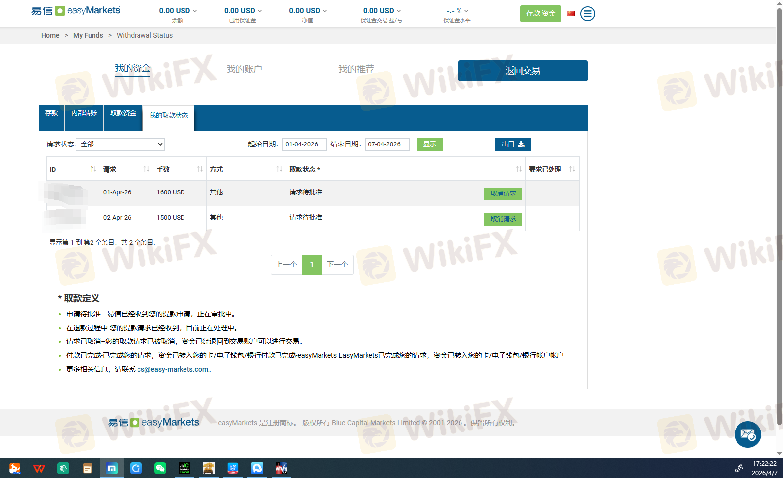Switch to the 我的账户 tab
Viewport: 783px width, 478px height.
244,69
